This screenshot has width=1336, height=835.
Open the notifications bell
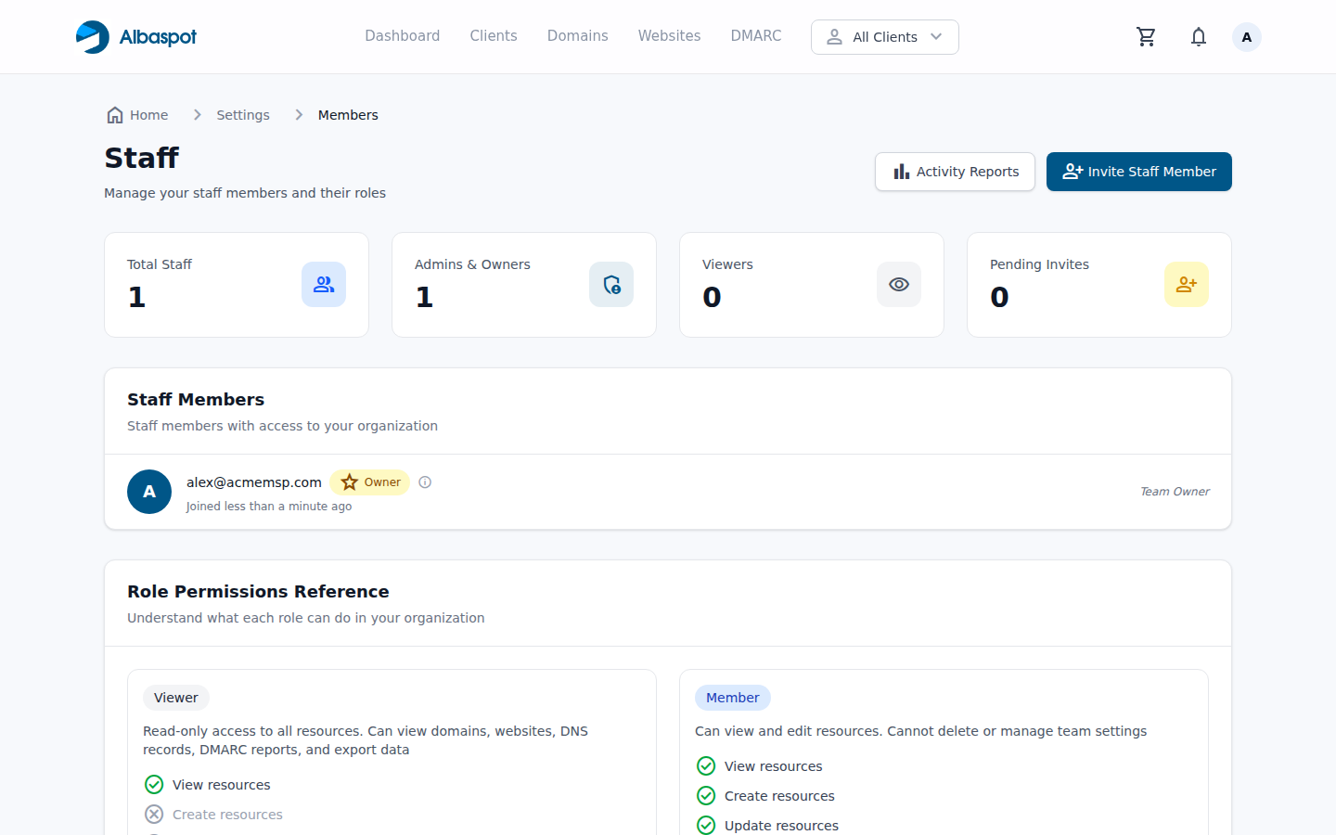(x=1198, y=36)
